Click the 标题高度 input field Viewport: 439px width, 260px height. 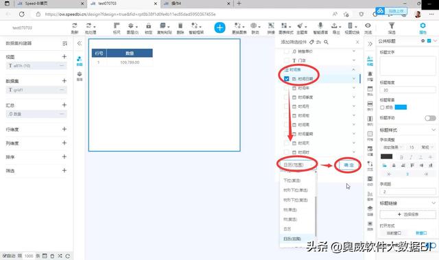pyautogui.click(x=407, y=90)
